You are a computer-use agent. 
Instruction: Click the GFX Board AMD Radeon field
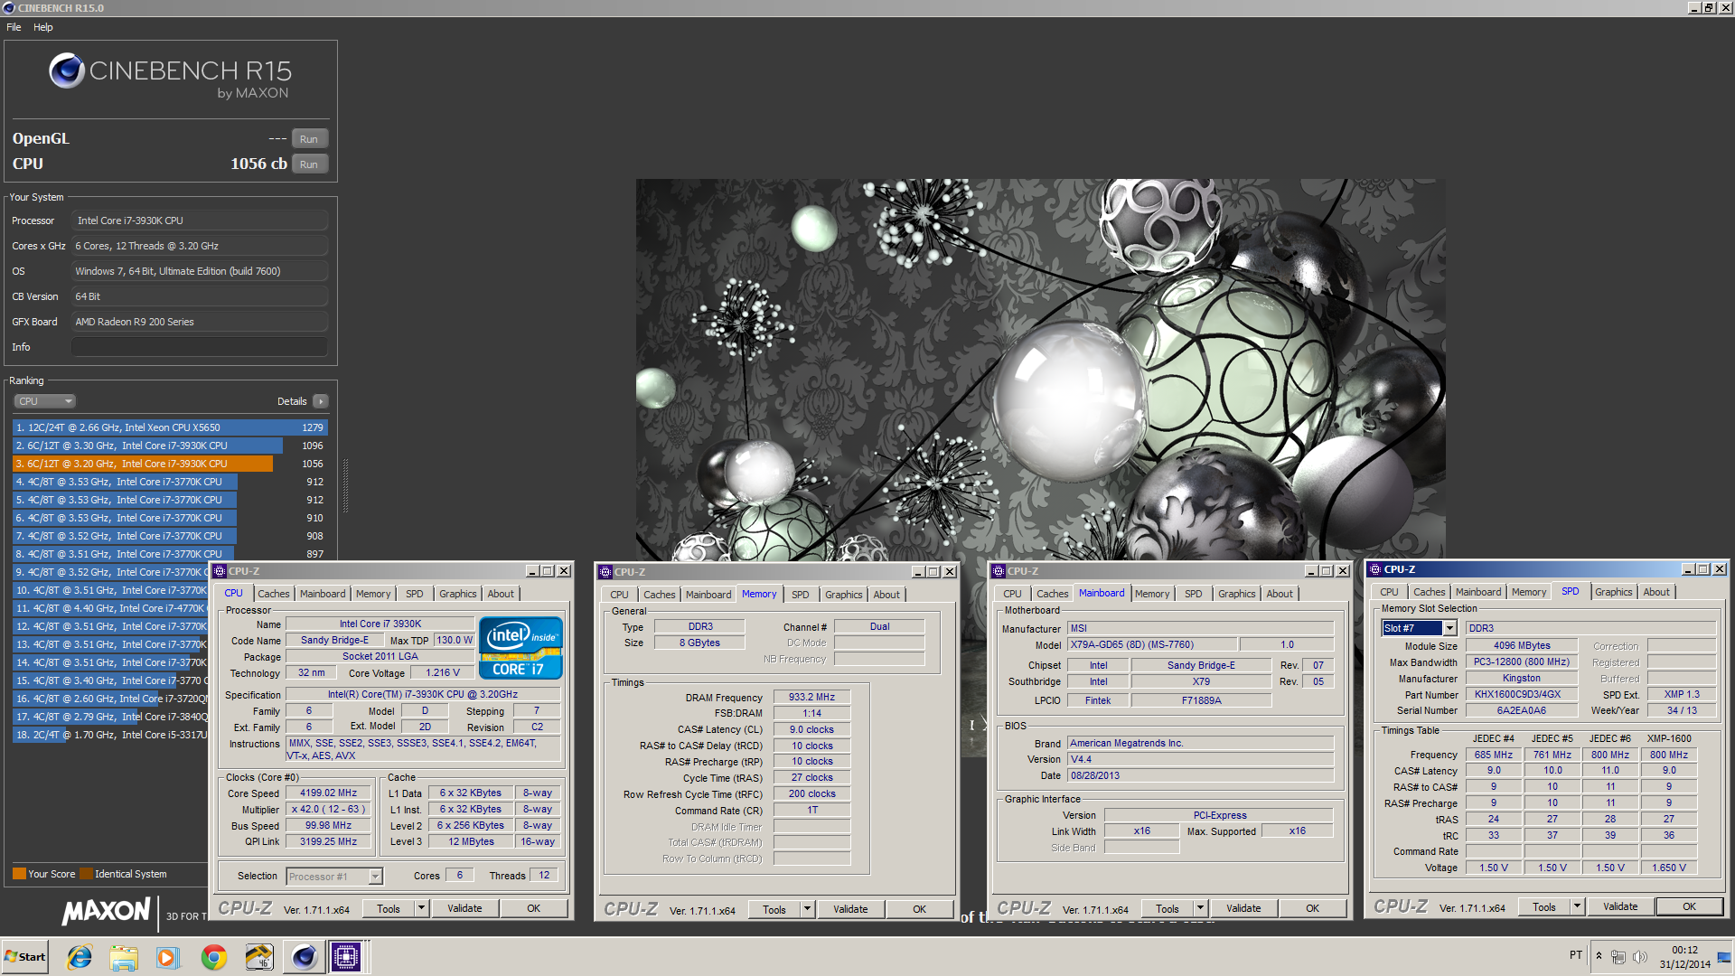[x=200, y=322]
